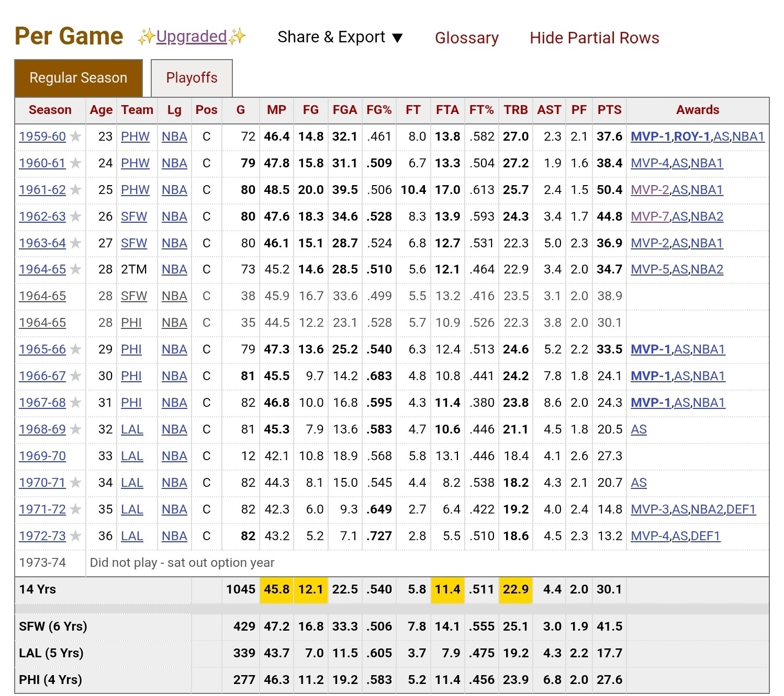Open the LAL team link in the 1970-71 row
Screen dimensions: 784x696
coord(132,483)
